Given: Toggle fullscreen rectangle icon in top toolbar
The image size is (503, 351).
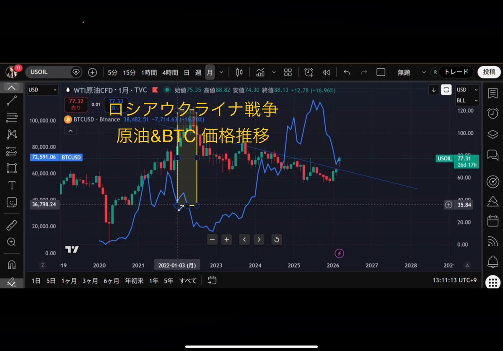Looking at the screenshot, I should 381,72.
